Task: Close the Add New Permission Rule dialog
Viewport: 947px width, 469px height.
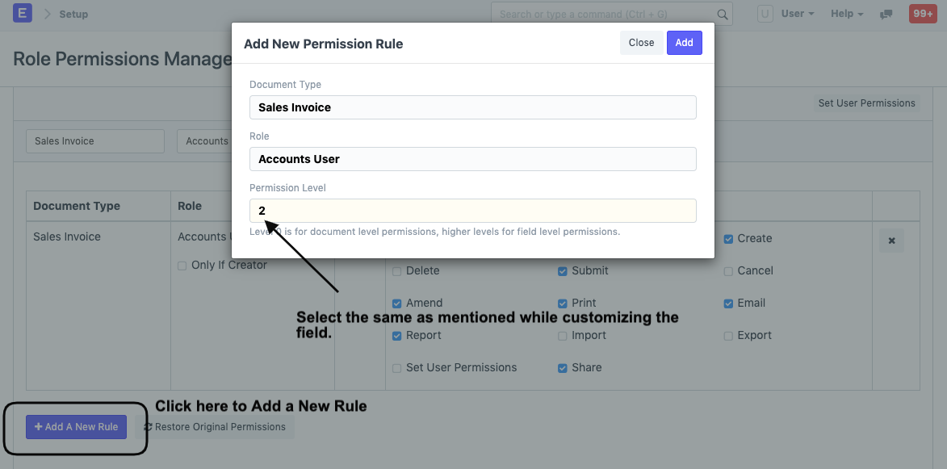Action: [641, 43]
